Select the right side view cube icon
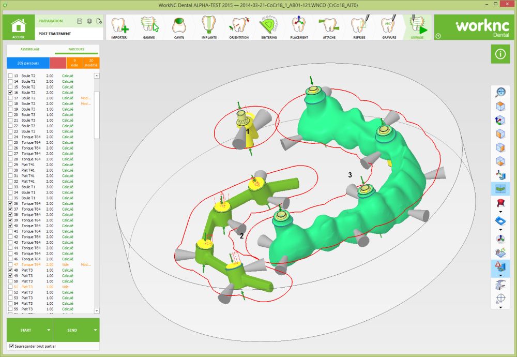 click(500, 147)
